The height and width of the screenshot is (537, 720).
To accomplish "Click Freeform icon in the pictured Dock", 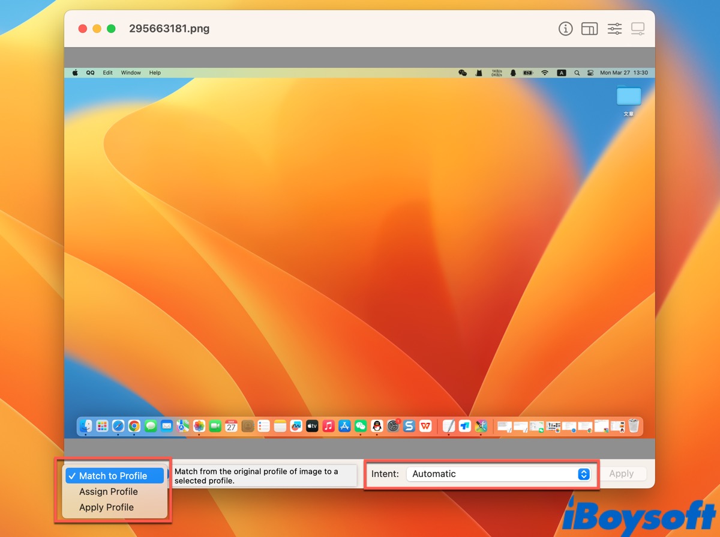I will pyautogui.click(x=296, y=426).
